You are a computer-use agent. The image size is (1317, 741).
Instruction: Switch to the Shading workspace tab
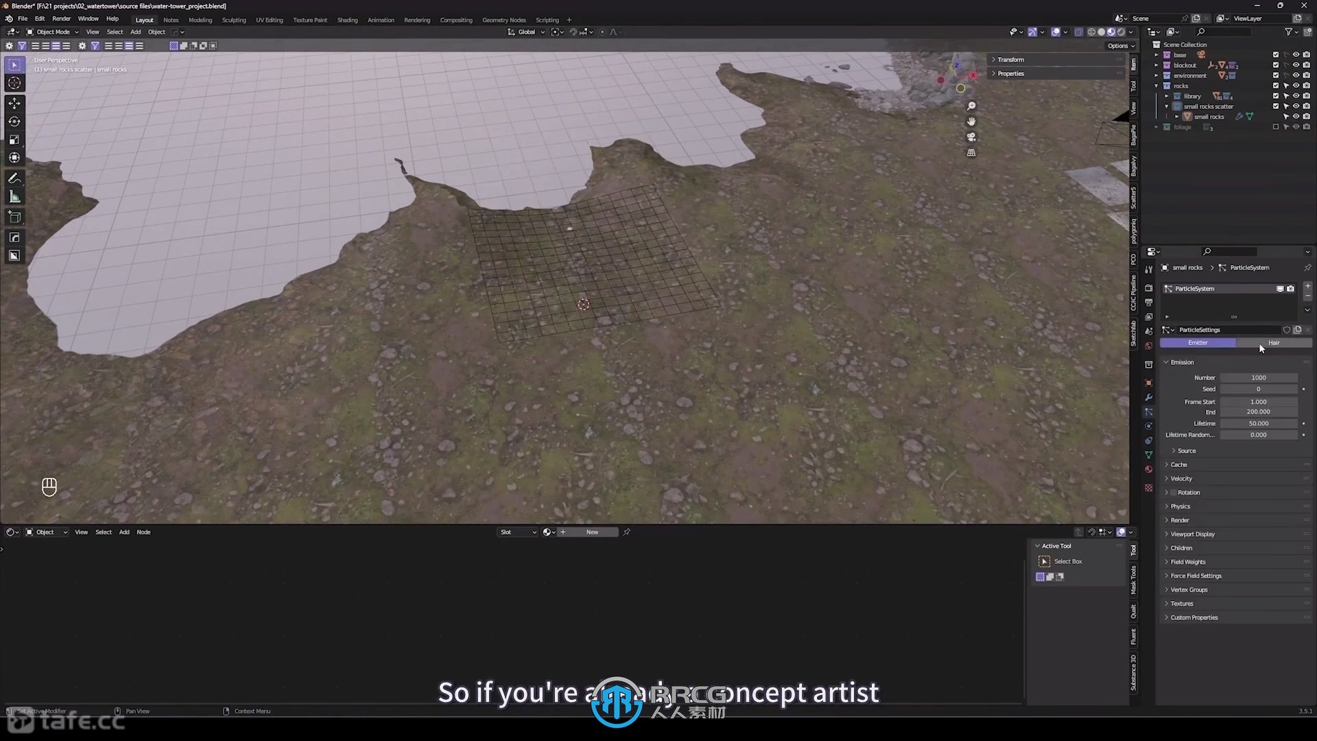click(347, 20)
